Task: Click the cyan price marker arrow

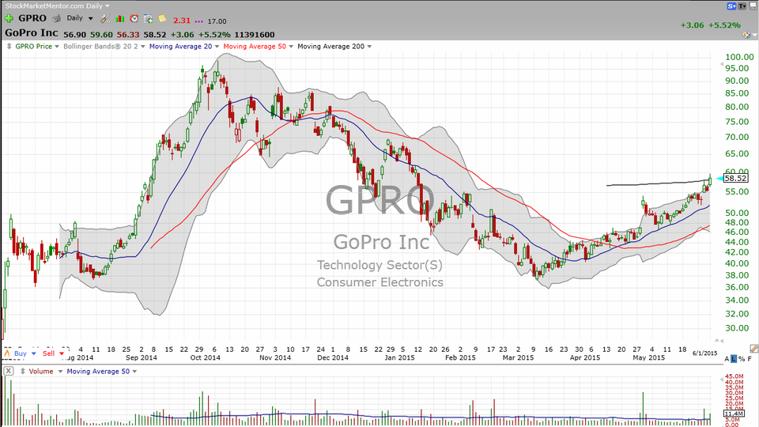Action: tap(719, 179)
